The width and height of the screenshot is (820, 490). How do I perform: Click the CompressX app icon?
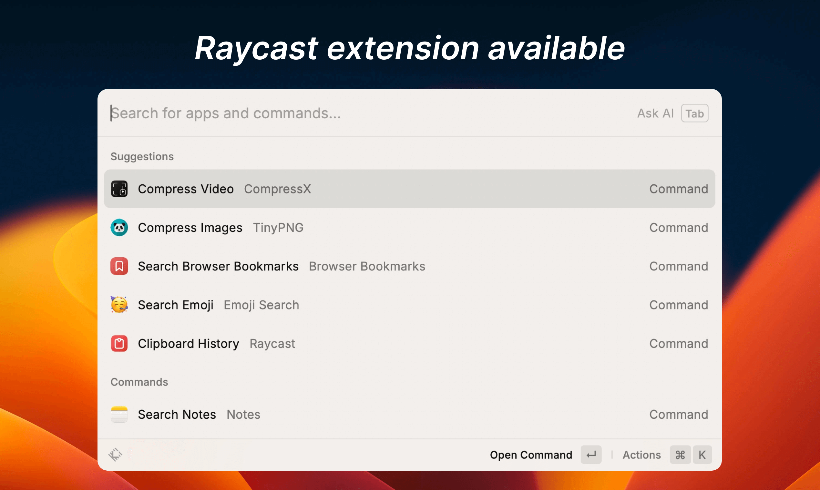(x=119, y=189)
